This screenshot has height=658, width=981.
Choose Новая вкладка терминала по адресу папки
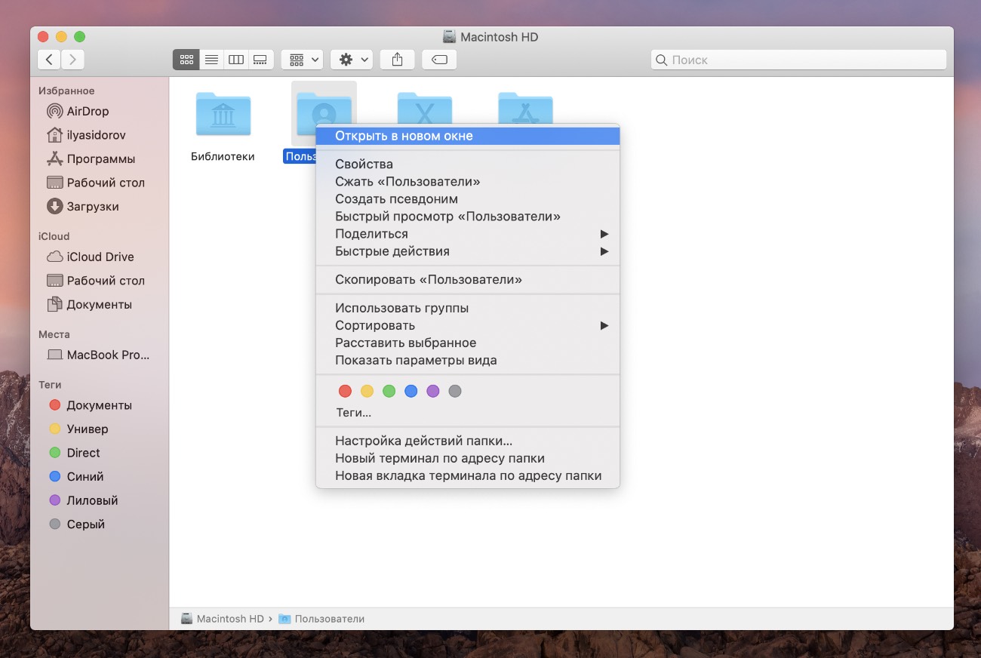(x=468, y=476)
